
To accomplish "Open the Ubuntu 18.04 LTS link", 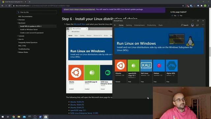I will click(x=77, y=105).
